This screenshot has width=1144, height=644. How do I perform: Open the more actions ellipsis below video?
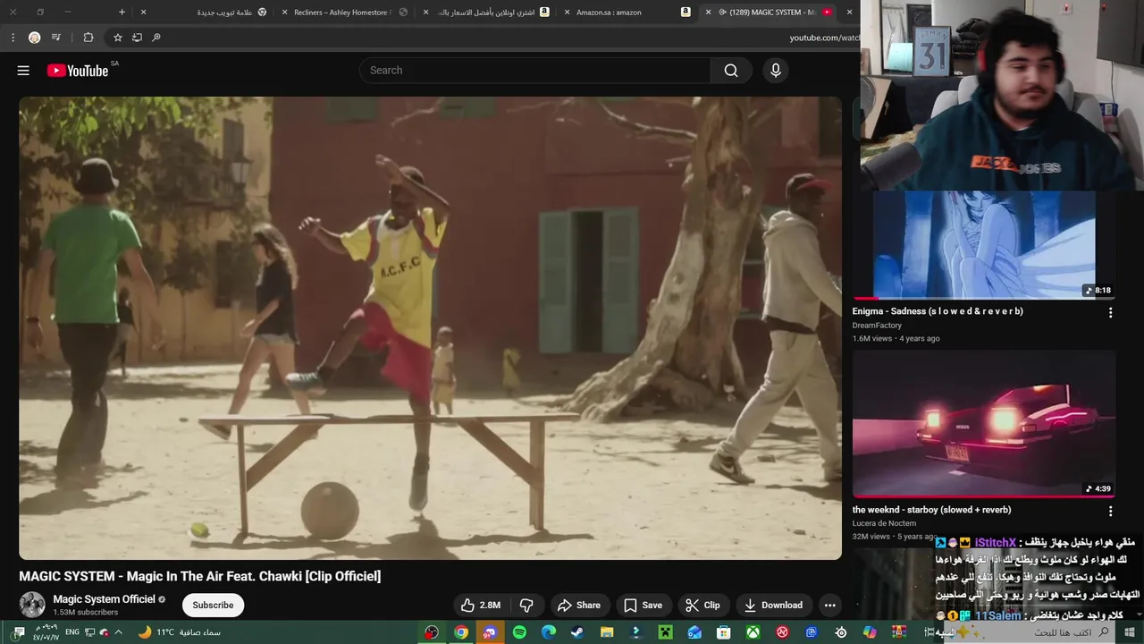[x=829, y=606]
